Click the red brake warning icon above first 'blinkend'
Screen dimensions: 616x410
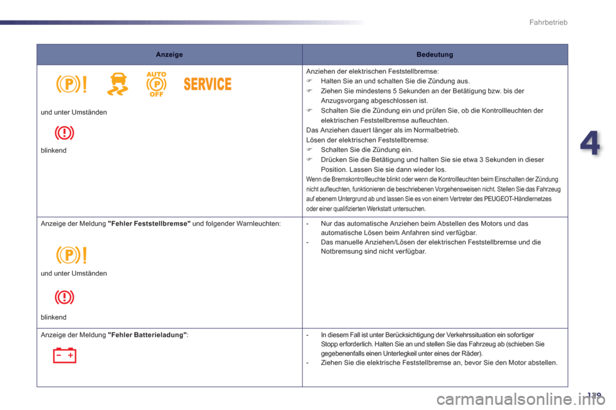click(x=64, y=133)
